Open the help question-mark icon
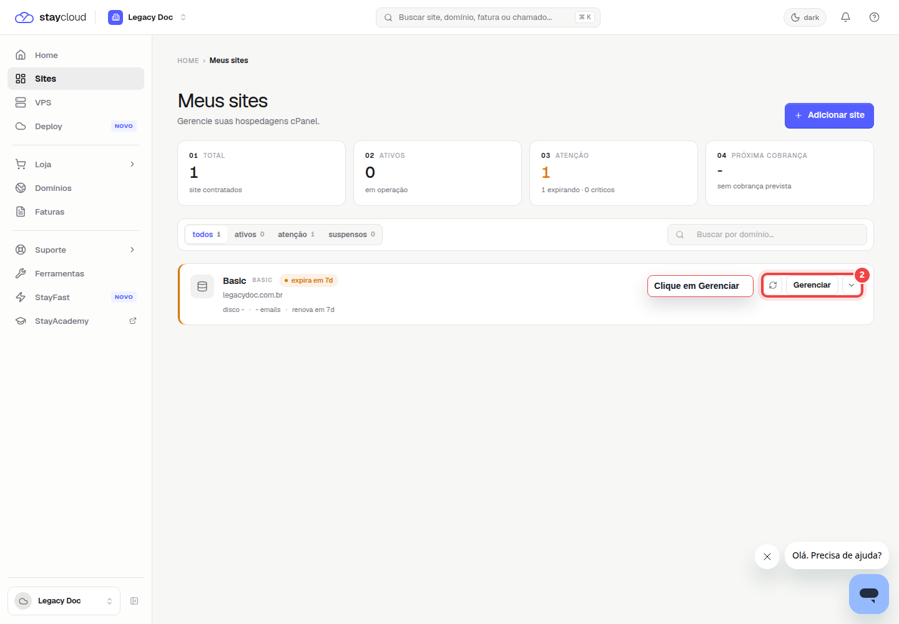The height and width of the screenshot is (624, 899). point(874,17)
